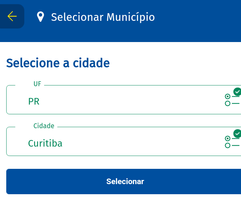241x214 pixels.
Task: Click the filled radio glyph in UF icon
Action: 227,97
